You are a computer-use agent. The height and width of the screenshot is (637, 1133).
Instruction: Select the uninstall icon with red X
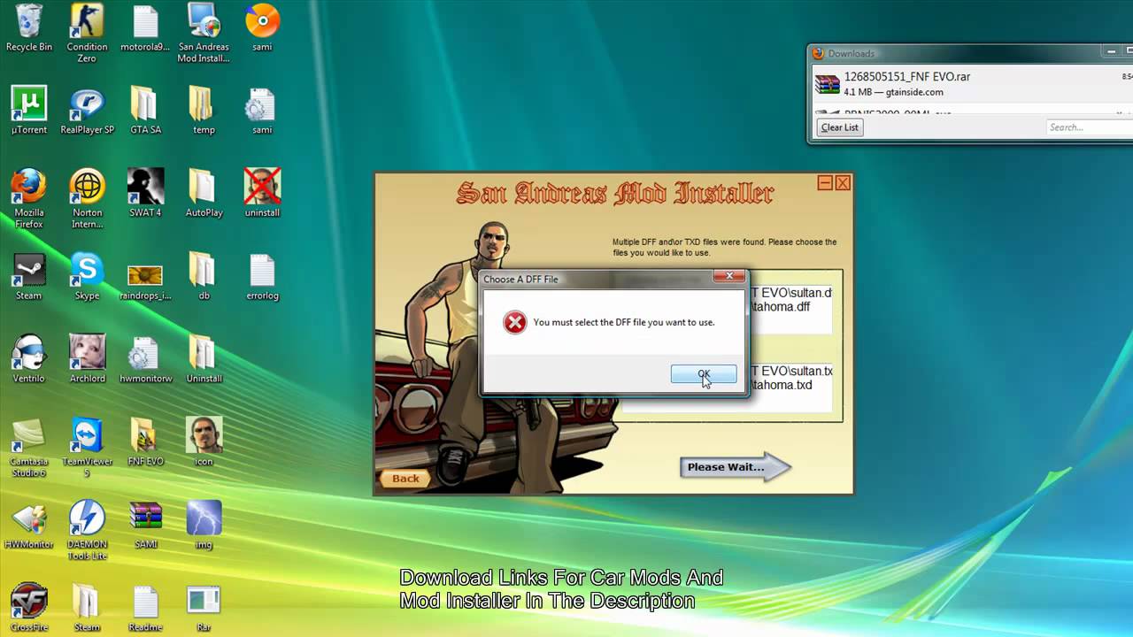(x=262, y=194)
